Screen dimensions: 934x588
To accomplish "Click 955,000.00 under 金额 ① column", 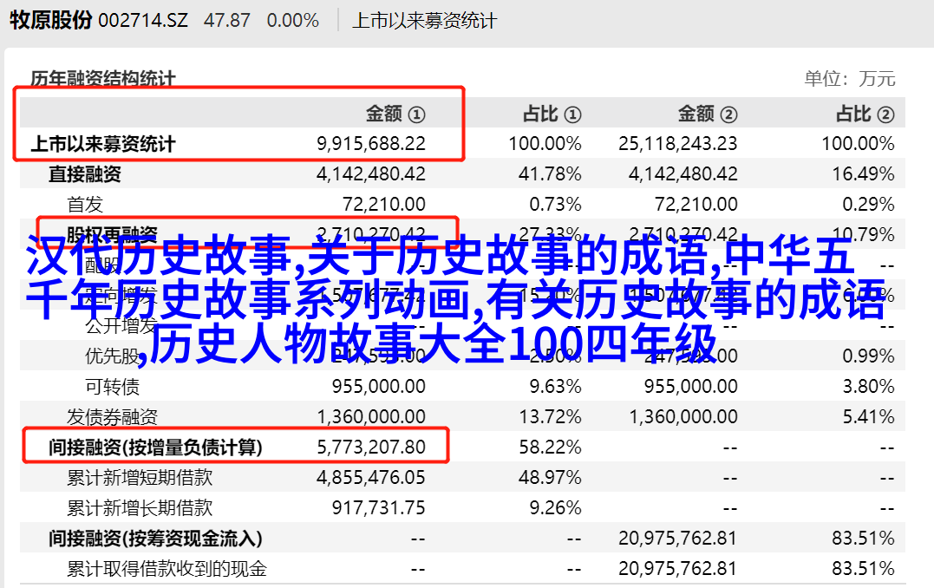I will 379,387.
